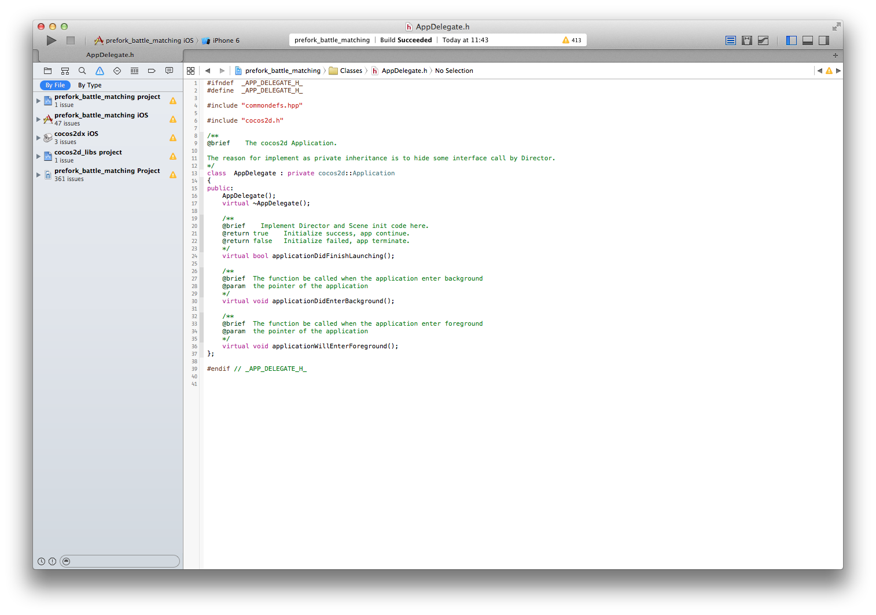Select the AppDelegate.h tab
This screenshot has width=876, height=615.
pyautogui.click(x=110, y=55)
